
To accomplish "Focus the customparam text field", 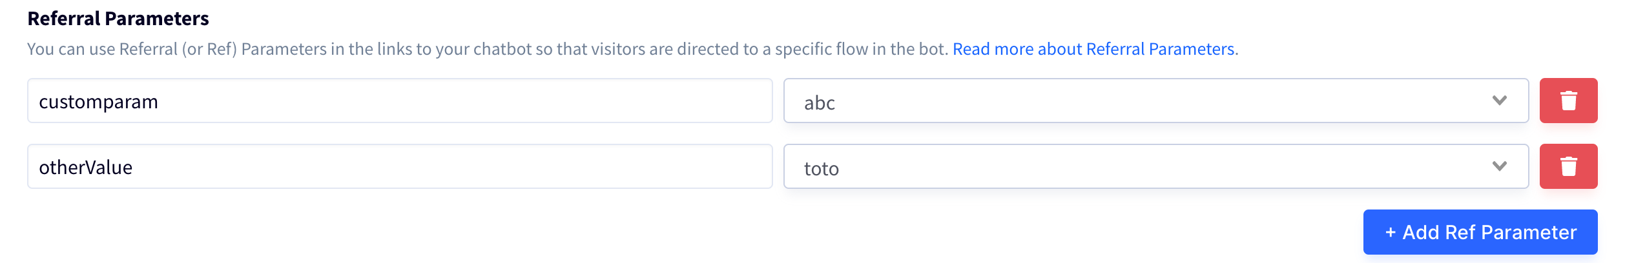I will pos(400,101).
